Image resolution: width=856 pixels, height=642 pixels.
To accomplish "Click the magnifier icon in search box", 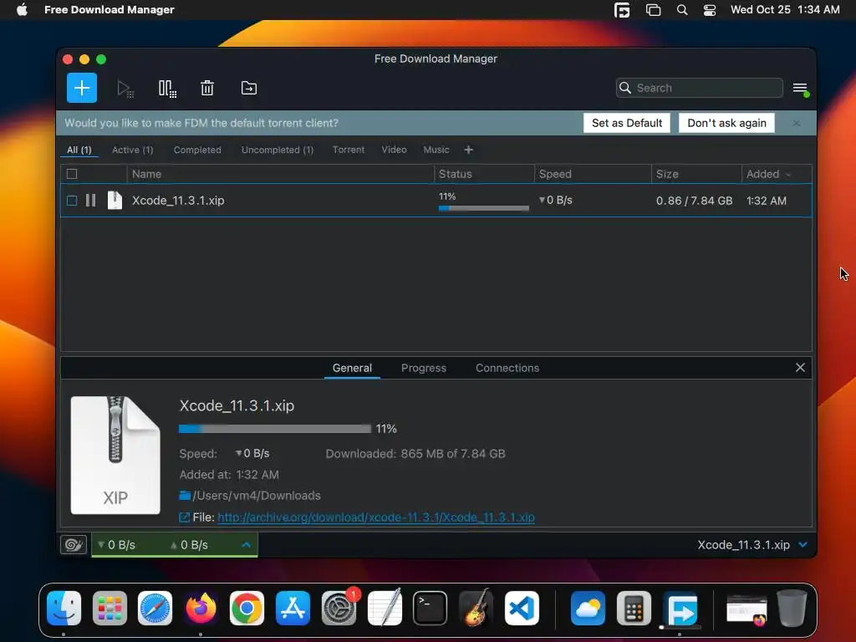I will [625, 88].
